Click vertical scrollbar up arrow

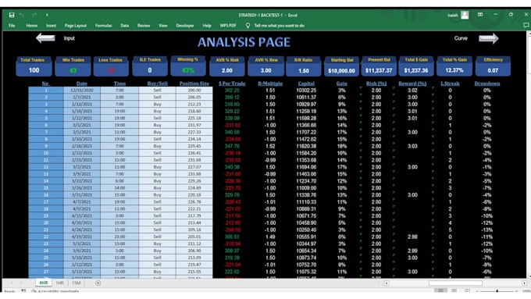(x=529, y=34)
